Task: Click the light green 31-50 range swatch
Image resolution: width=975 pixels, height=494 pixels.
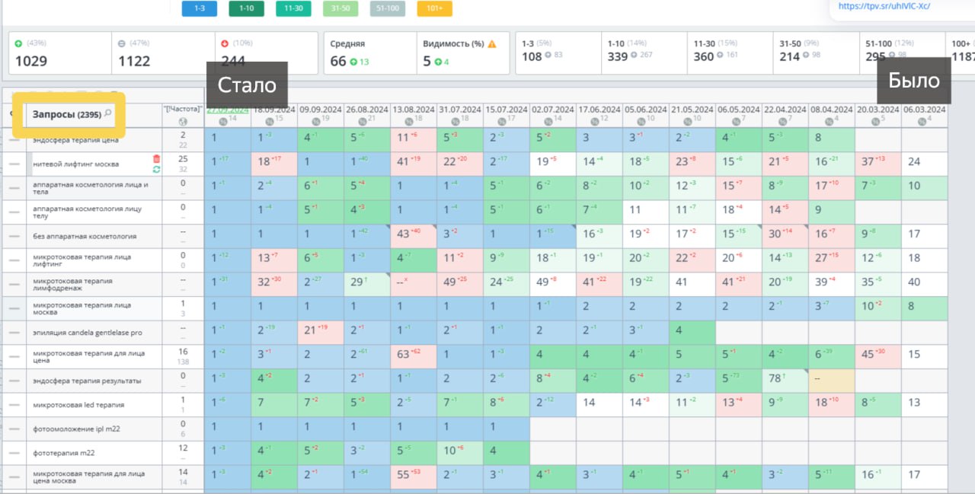Action: click(340, 8)
